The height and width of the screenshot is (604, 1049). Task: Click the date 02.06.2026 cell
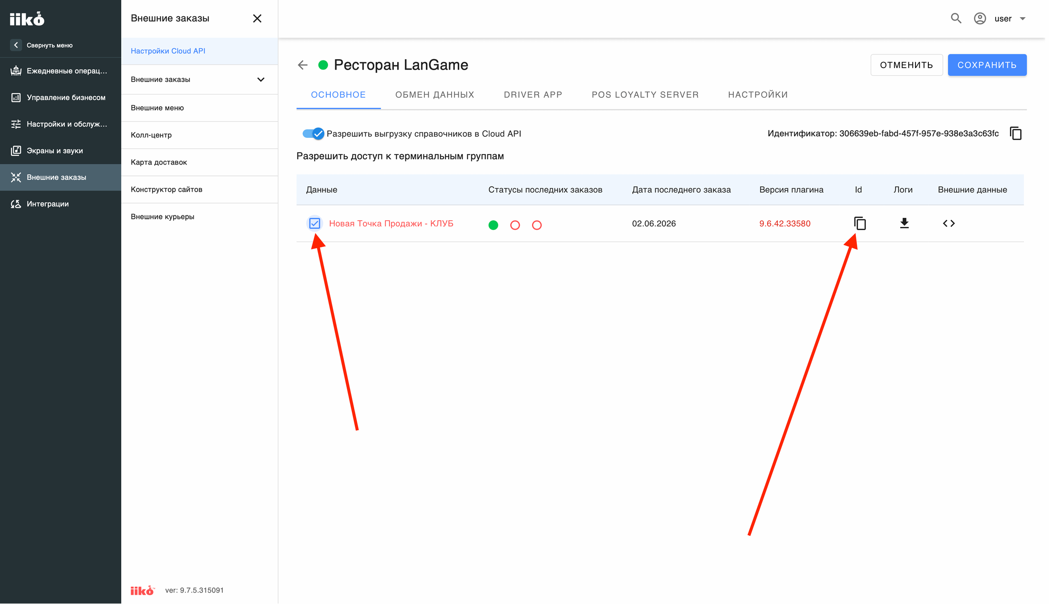click(654, 224)
